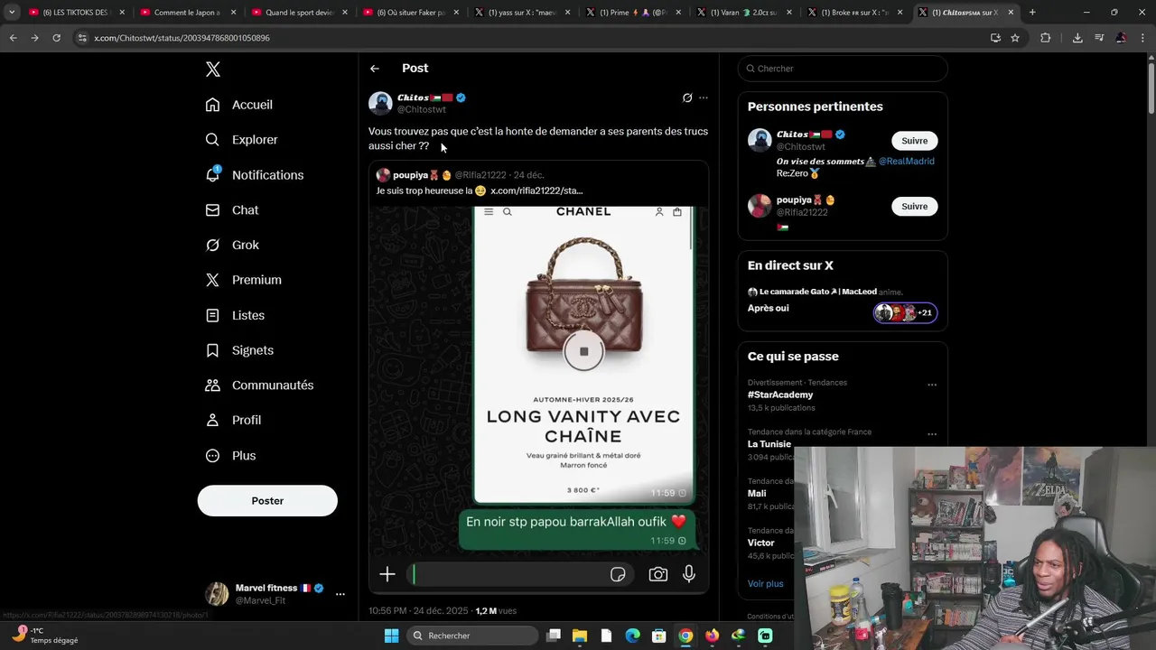This screenshot has height=650, width=1156.
Task: Click the plus attach icon in chat screenshot
Action: tap(387, 574)
